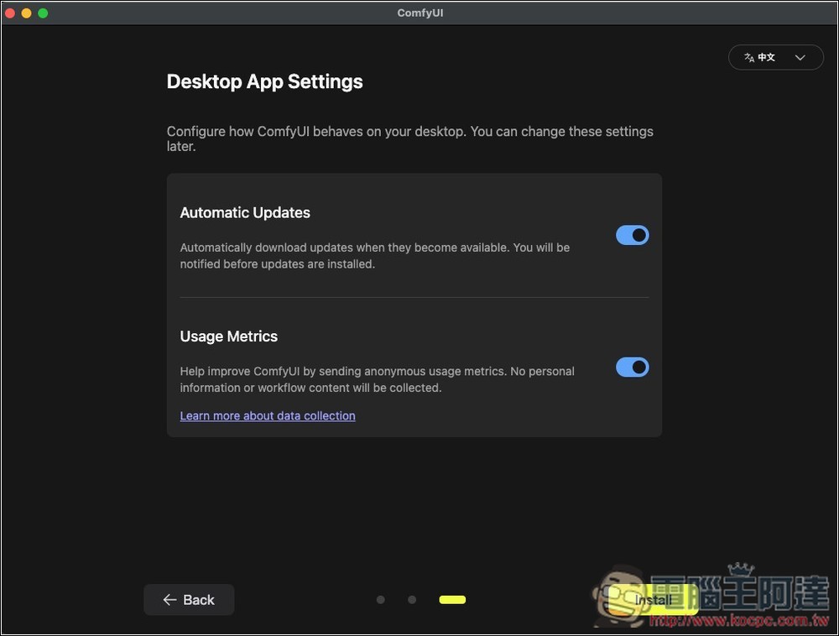
Task: Maximize the window using green button
Action: coord(43,13)
